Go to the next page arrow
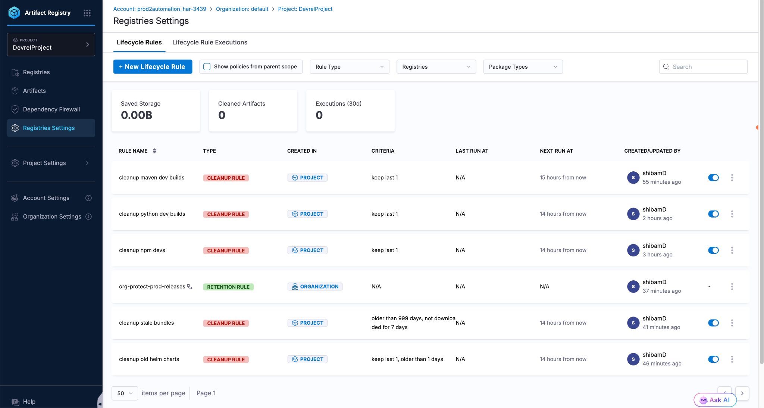 (x=742, y=393)
